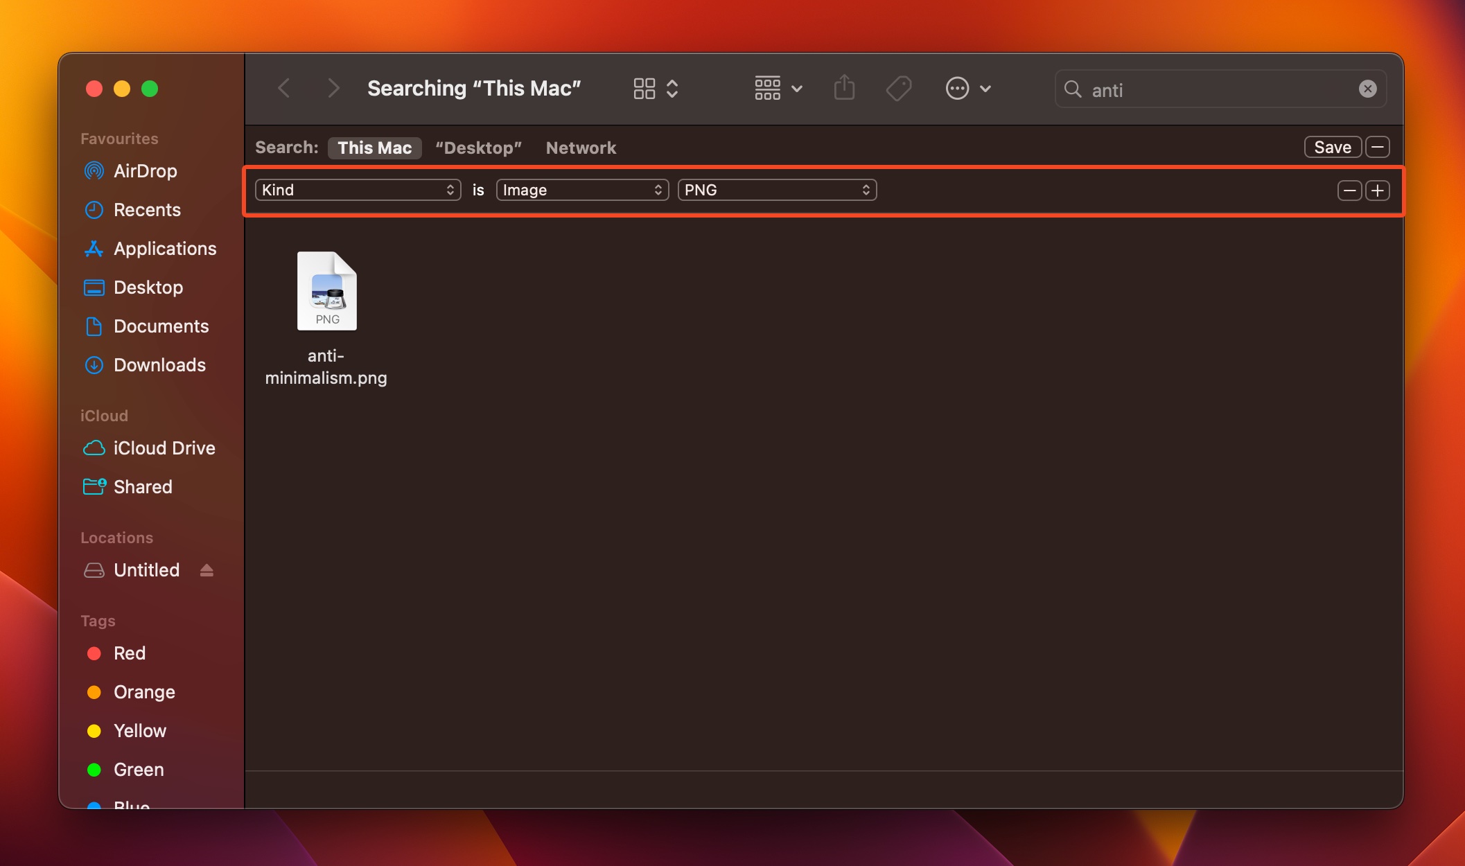Click the more options ellipsis icon
Image resolution: width=1465 pixels, height=866 pixels.
(958, 87)
